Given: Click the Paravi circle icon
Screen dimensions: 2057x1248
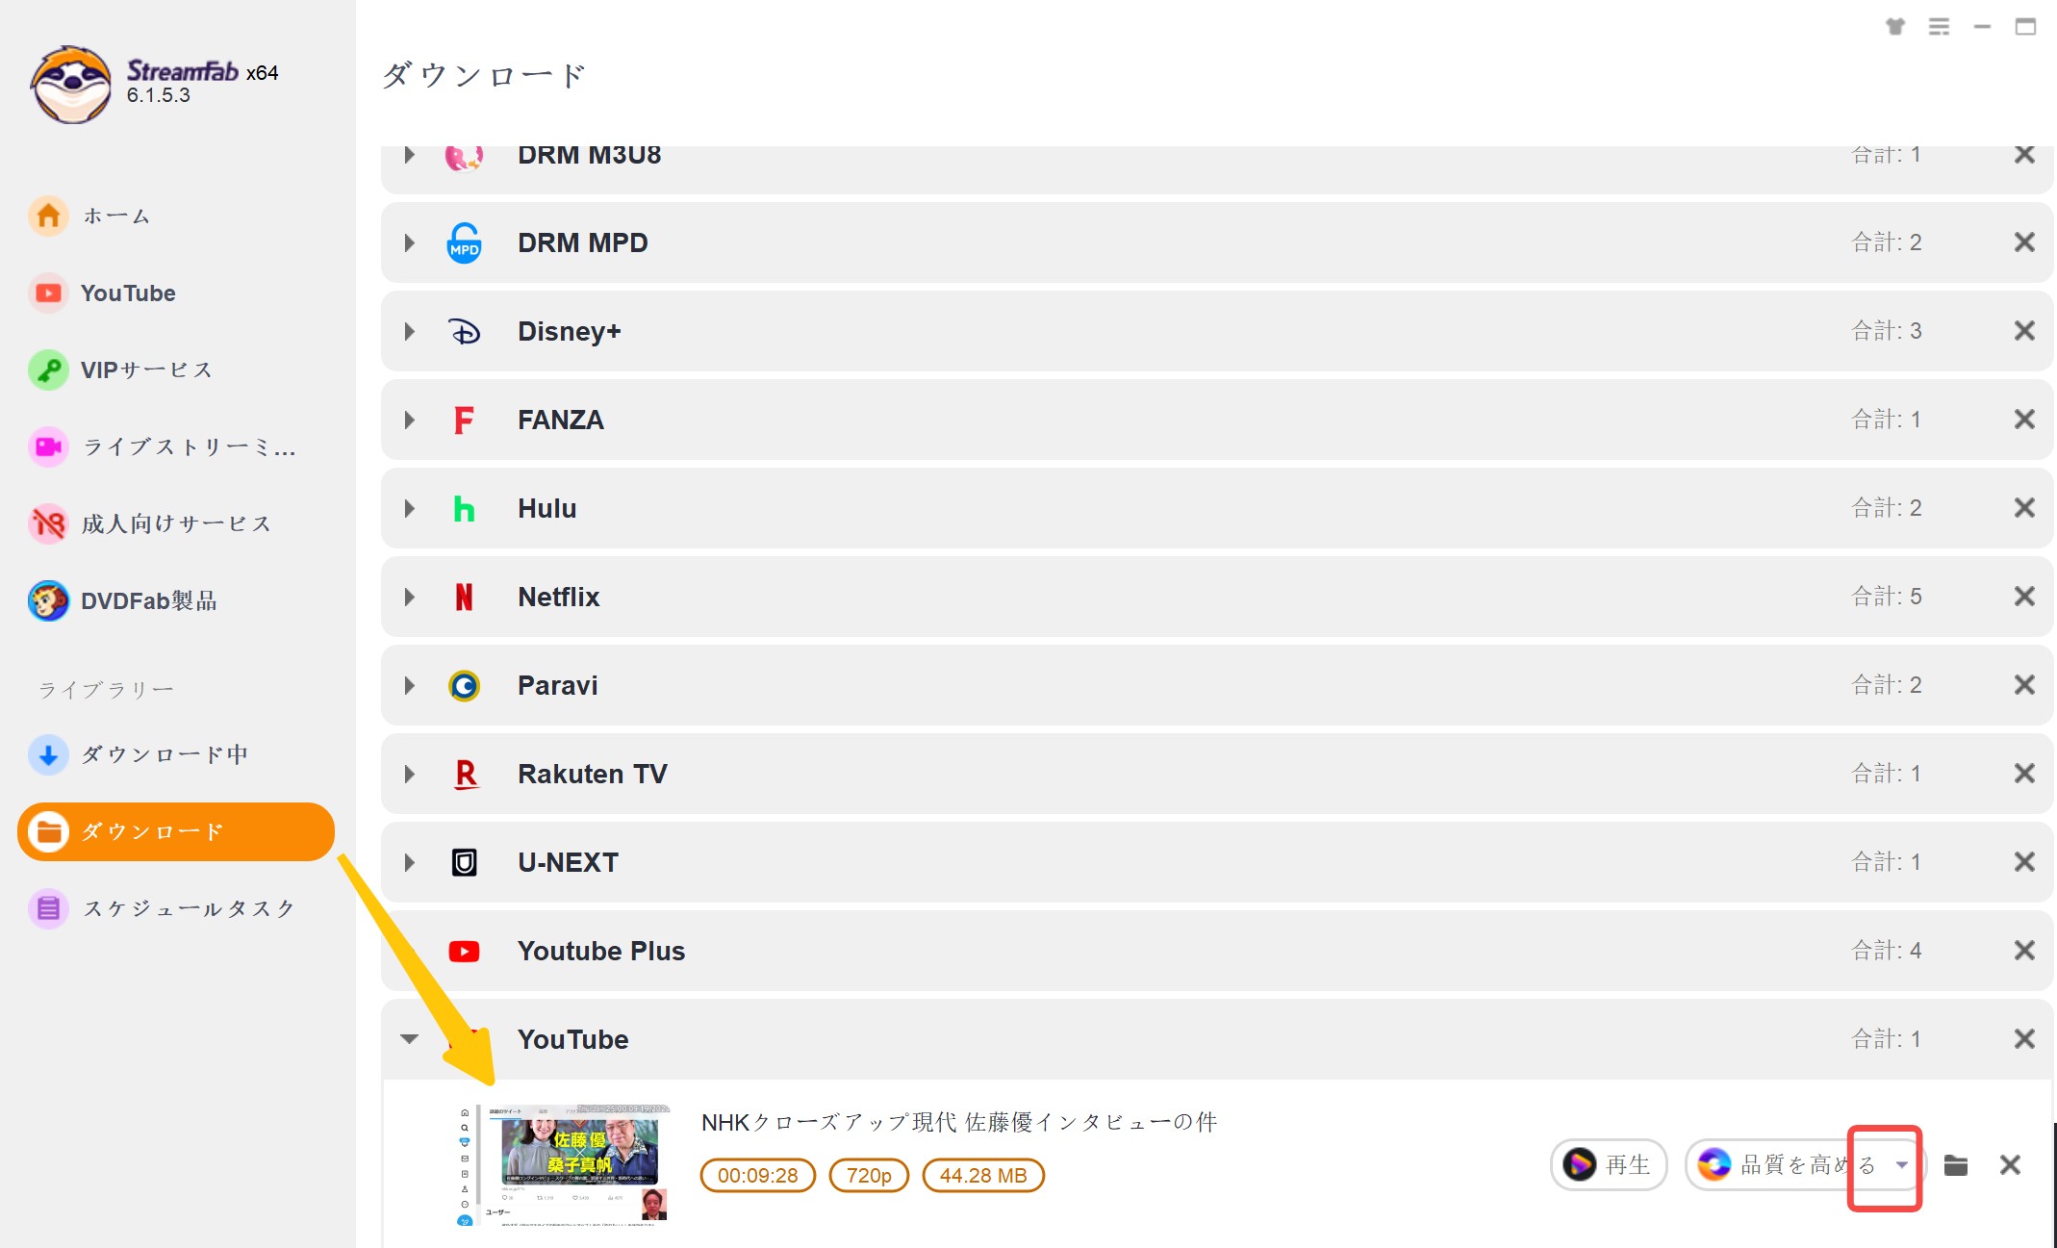Looking at the screenshot, I should tap(465, 685).
